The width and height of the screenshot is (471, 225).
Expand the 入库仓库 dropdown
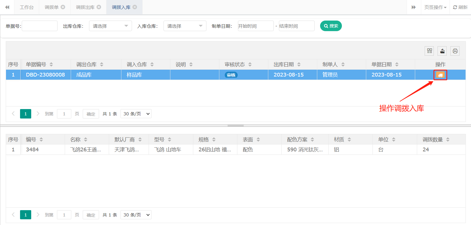pos(185,26)
